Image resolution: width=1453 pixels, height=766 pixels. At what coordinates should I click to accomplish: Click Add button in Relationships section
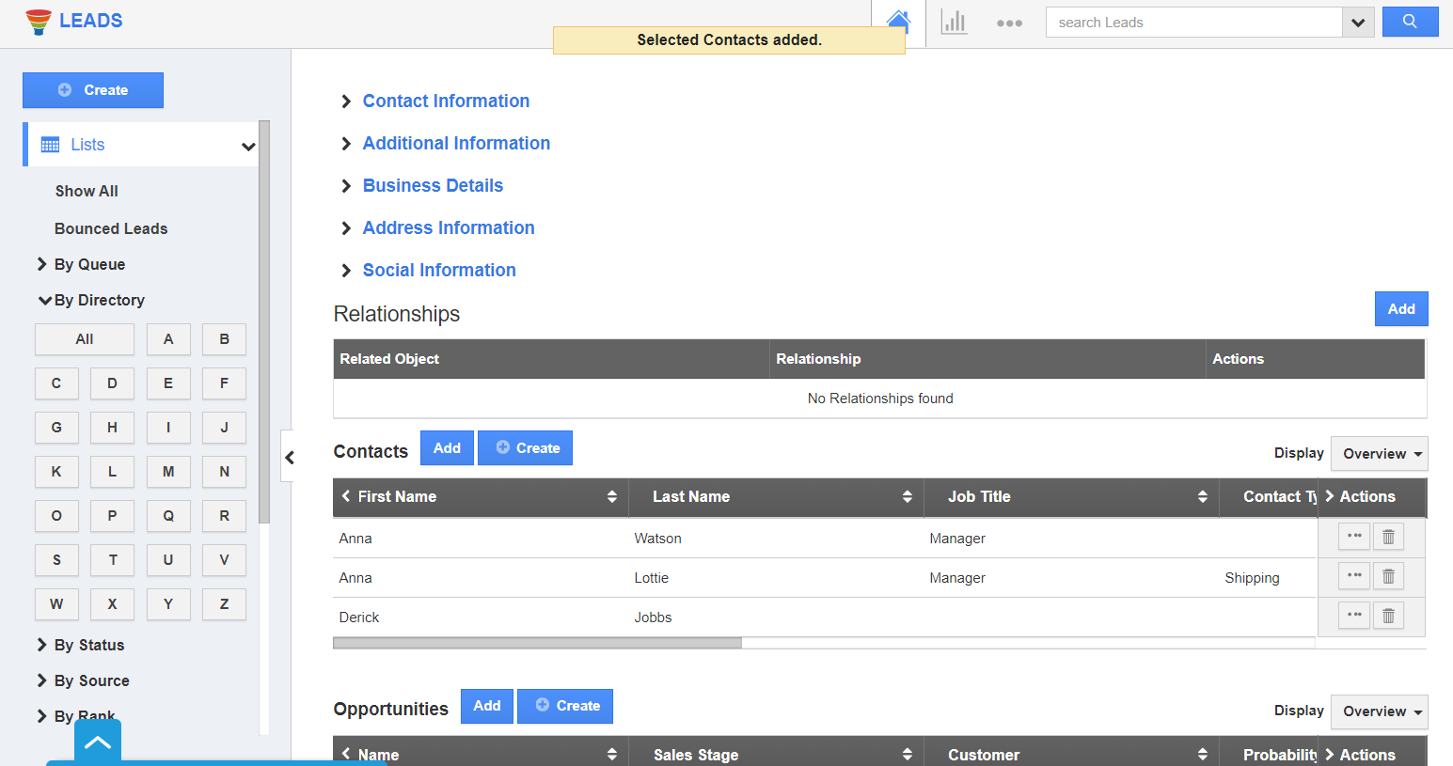click(x=1400, y=309)
